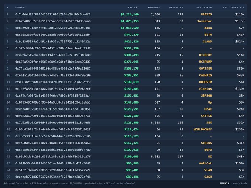Click the PnL value $1,073,353

click(130, 21)
